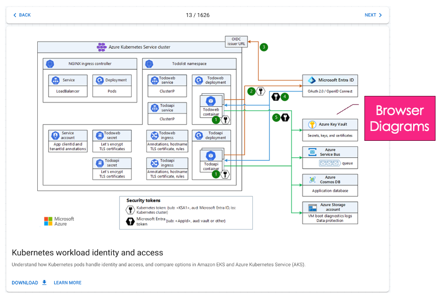Open the Learn More link
Viewport: 441px width, 297px height.
pyautogui.click(x=67, y=283)
